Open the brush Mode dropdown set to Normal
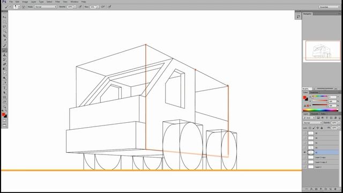The image size is (343, 193). tap(45, 7)
